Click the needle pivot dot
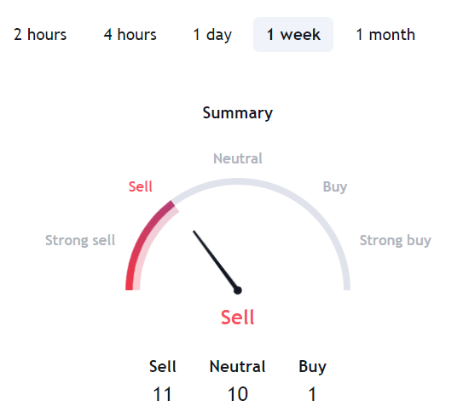 pyautogui.click(x=238, y=290)
